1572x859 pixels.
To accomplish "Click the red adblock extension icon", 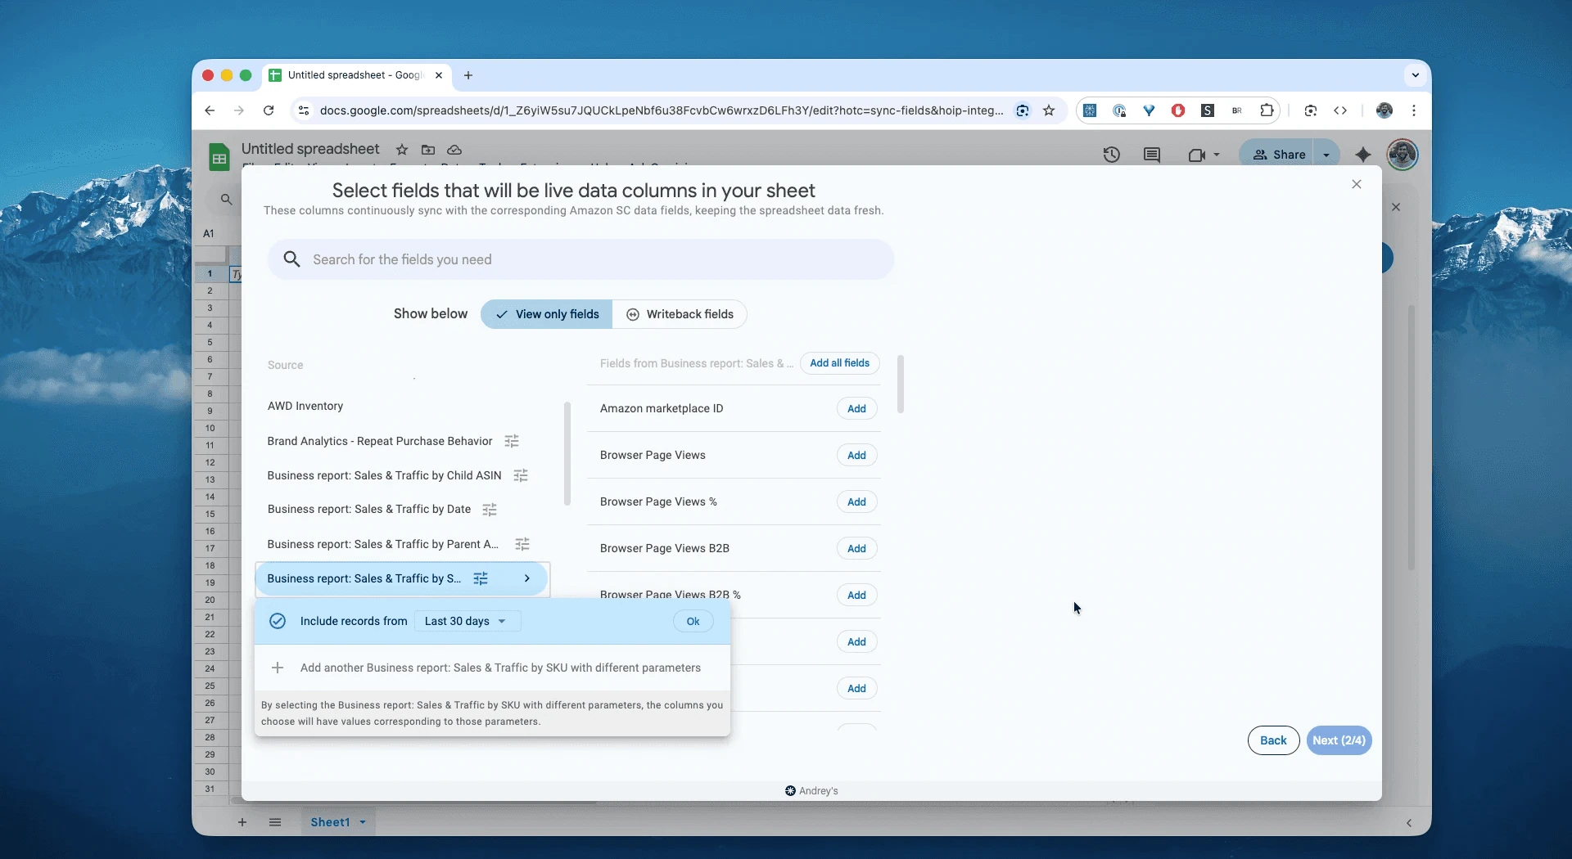I will point(1178,110).
